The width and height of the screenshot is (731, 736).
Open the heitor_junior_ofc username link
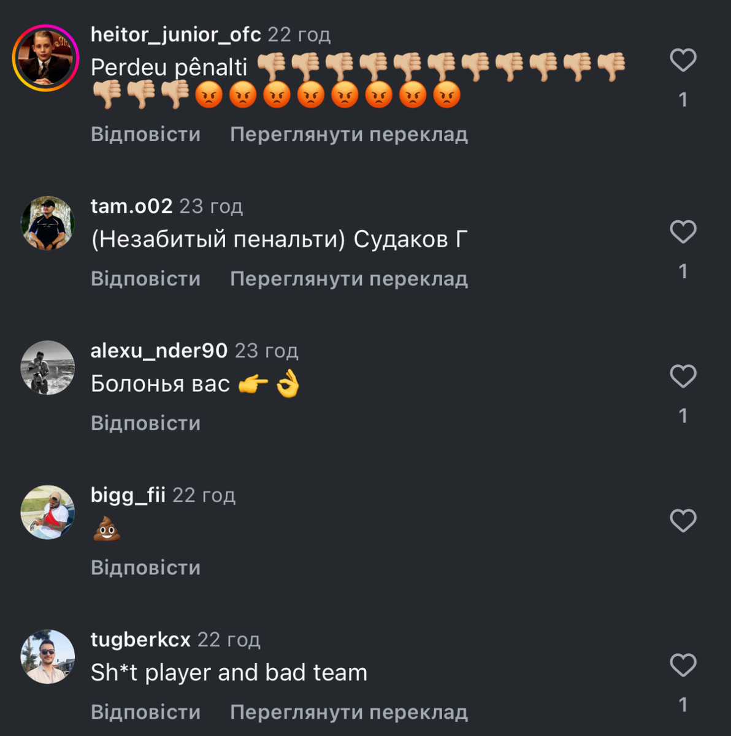click(x=176, y=34)
